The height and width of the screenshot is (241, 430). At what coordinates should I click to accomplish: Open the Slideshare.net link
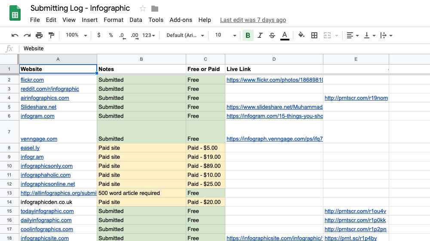click(38, 107)
